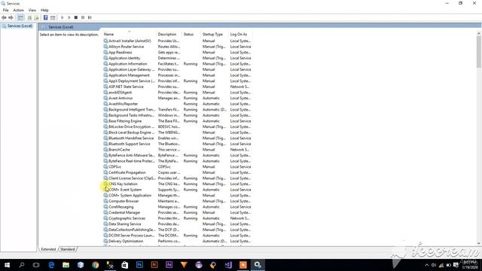Select the Application Identity service
482x271 pixels.
click(124, 58)
